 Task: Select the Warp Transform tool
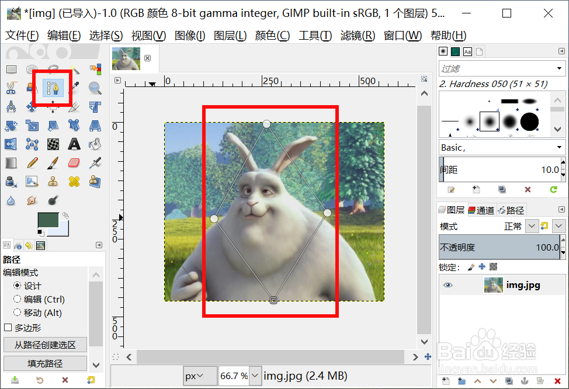click(x=53, y=144)
